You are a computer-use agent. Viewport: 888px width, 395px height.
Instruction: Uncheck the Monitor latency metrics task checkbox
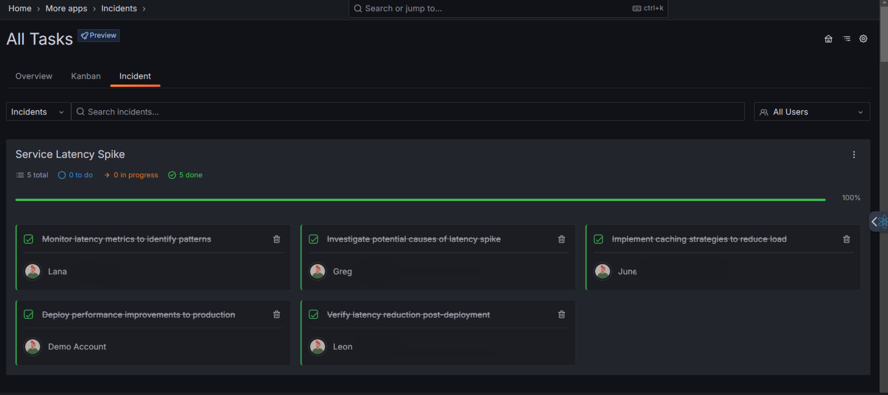click(29, 239)
